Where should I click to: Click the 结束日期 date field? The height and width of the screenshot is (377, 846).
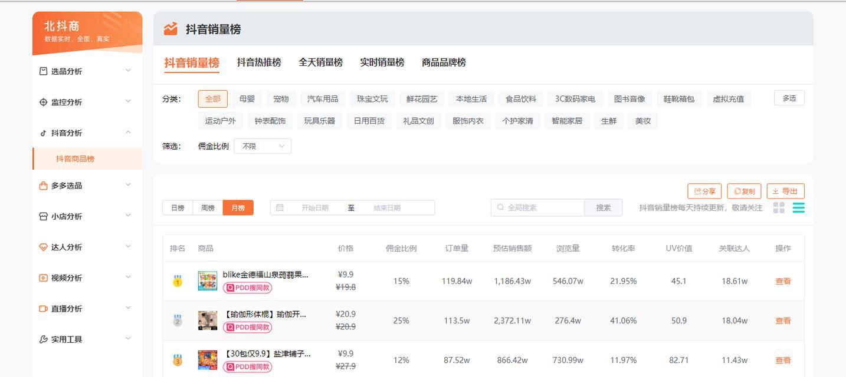click(387, 208)
